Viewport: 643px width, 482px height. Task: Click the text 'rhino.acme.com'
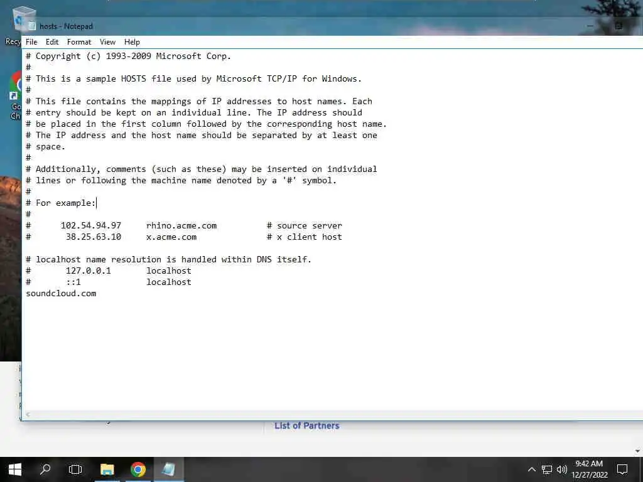coord(181,225)
